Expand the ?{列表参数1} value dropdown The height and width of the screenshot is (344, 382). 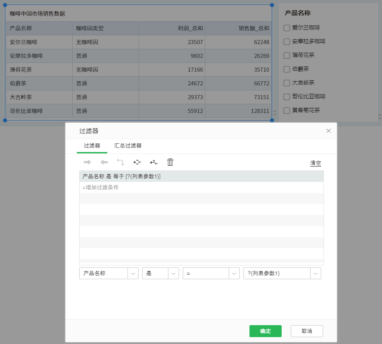[x=316, y=273]
